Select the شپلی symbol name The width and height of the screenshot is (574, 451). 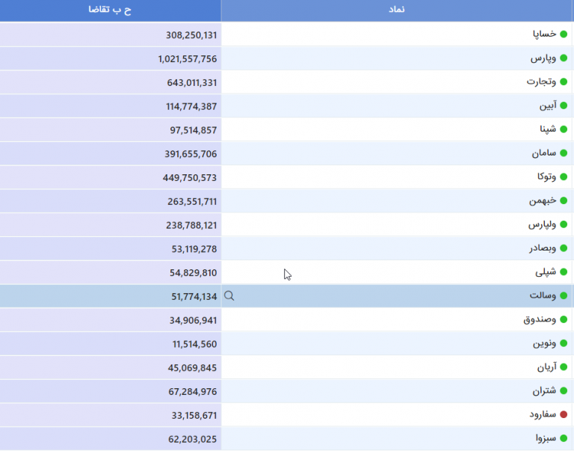pyautogui.click(x=546, y=271)
